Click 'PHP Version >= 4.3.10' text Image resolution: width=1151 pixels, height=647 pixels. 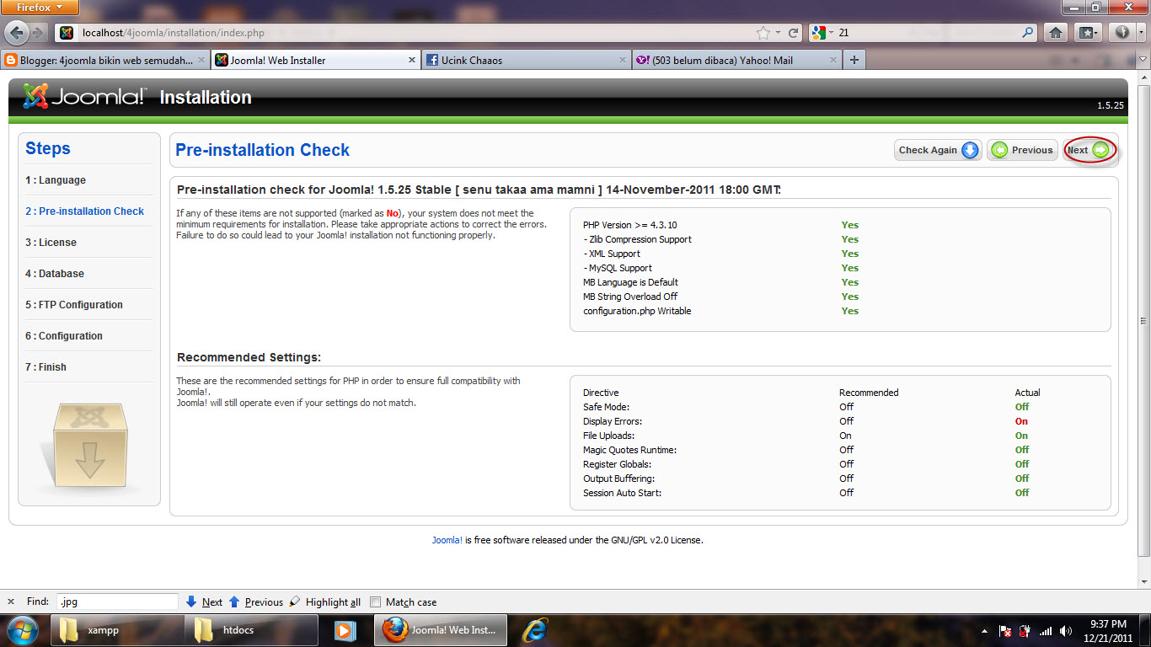point(629,225)
